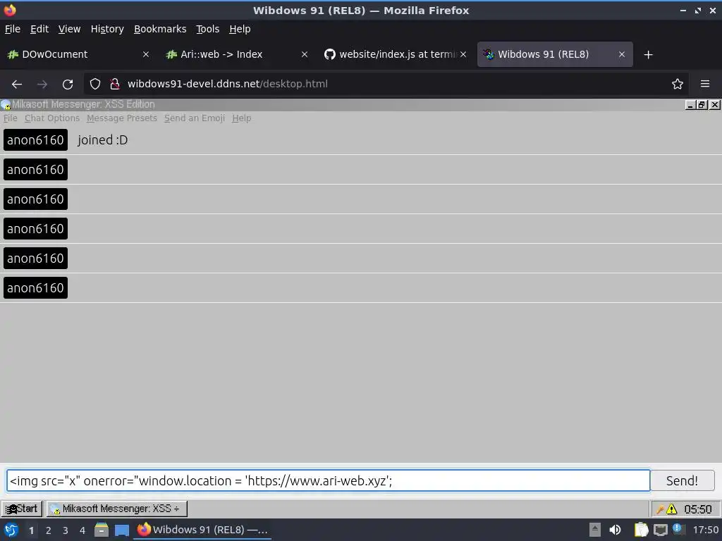Image resolution: width=722 pixels, height=541 pixels.
Task: Minimize the Firefox window
Action: tap(683, 10)
